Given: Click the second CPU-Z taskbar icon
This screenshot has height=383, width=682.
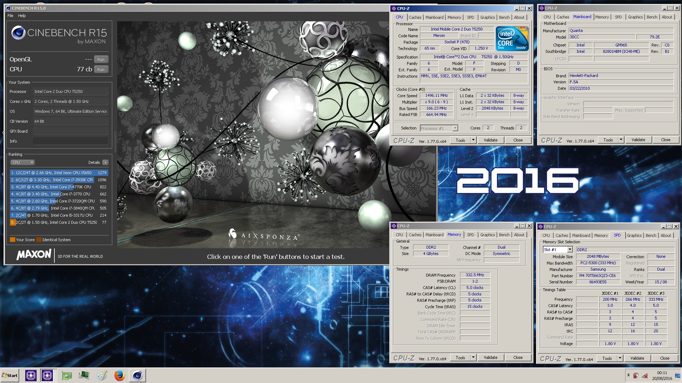Looking at the screenshot, I should click(x=47, y=375).
